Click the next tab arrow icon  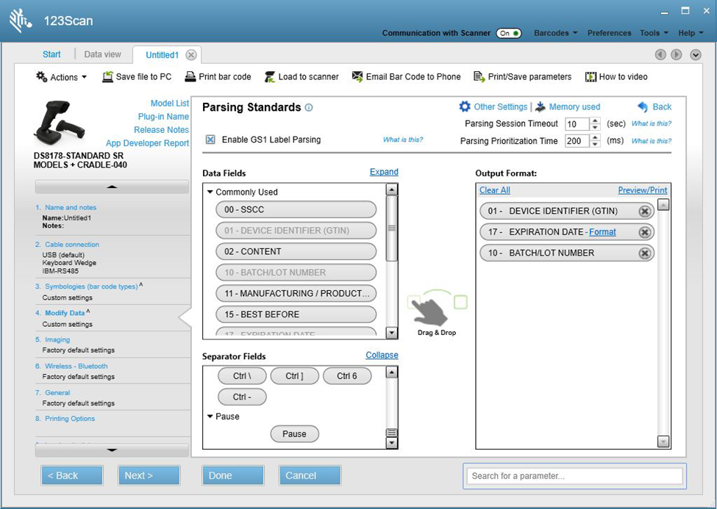677,55
